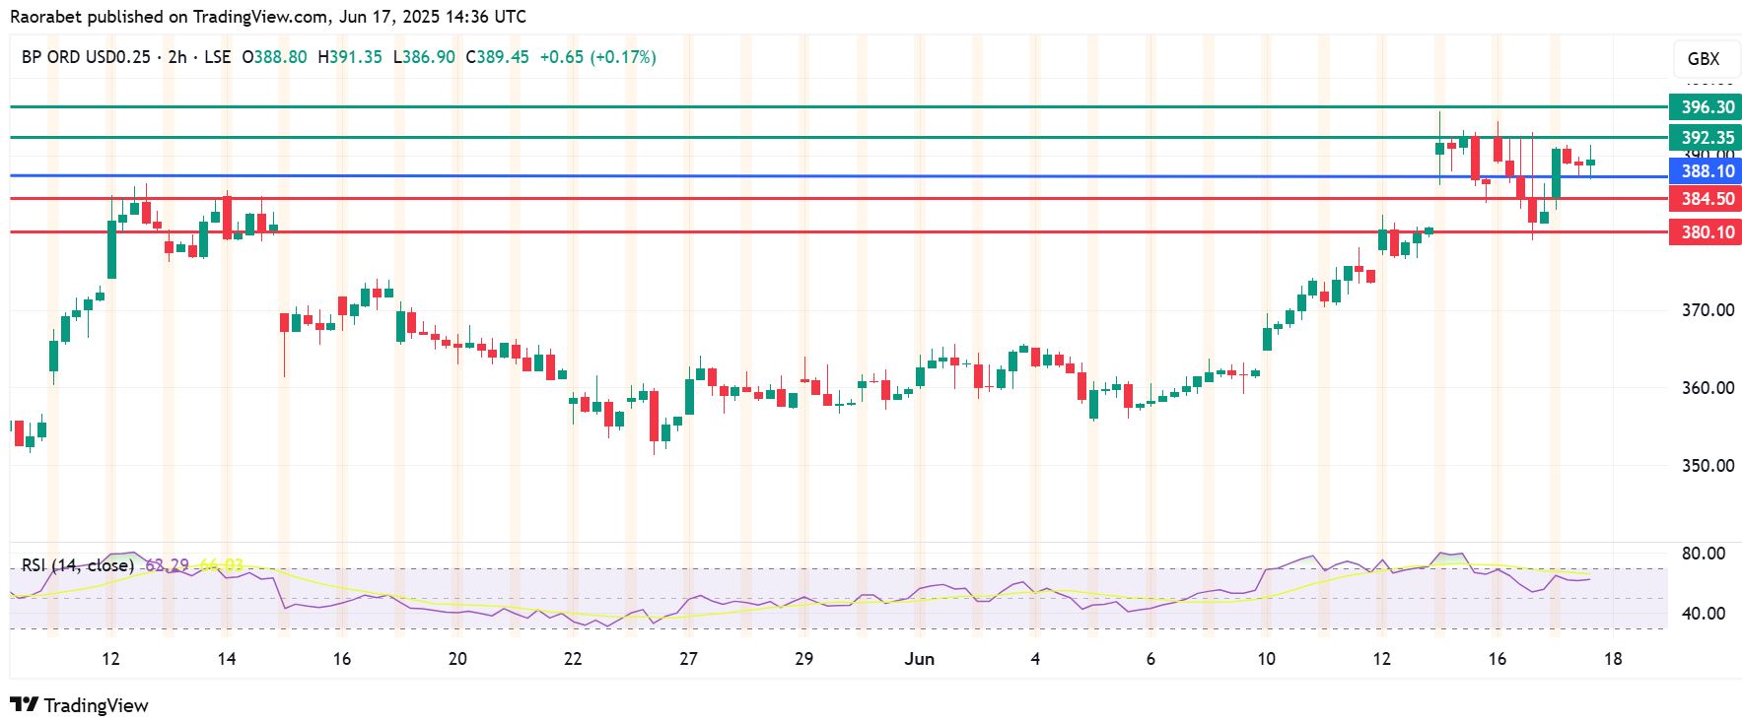The image size is (1742, 722).
Task: Open the RSI (14, close) indicator legend
Action: (x=78, y=565)
